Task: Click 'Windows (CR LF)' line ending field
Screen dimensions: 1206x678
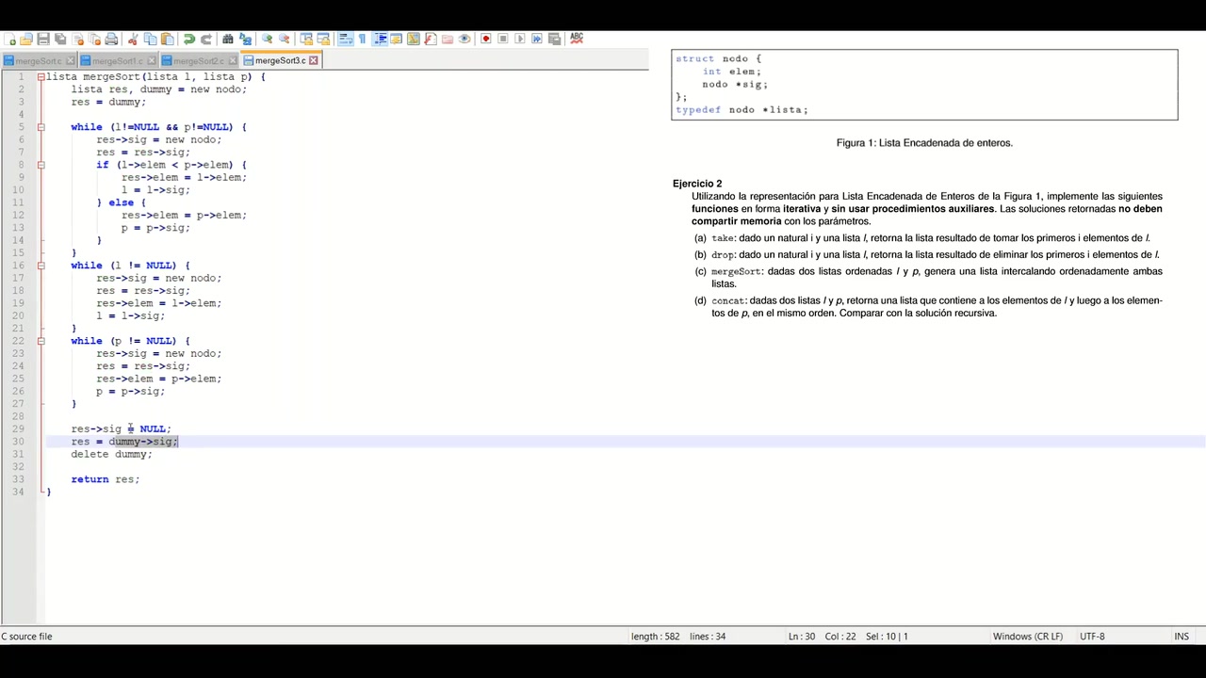Action: pyautogui.click(x=1028, y=637)
